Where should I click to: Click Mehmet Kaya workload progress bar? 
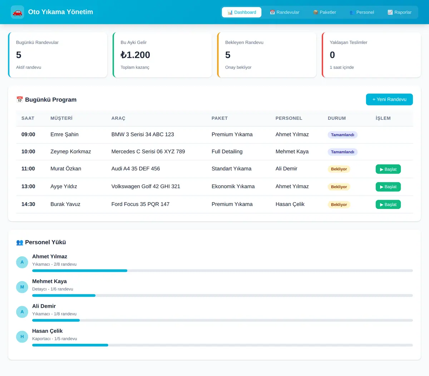222,296
